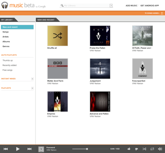Viewport: 165px width, 153px height.
Task: Skip to the previous track
Action: (6, 149)
